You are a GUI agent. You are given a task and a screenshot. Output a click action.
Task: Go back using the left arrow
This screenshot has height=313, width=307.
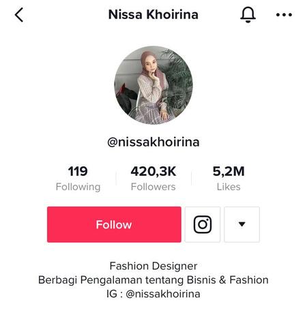tap(19, 15)
